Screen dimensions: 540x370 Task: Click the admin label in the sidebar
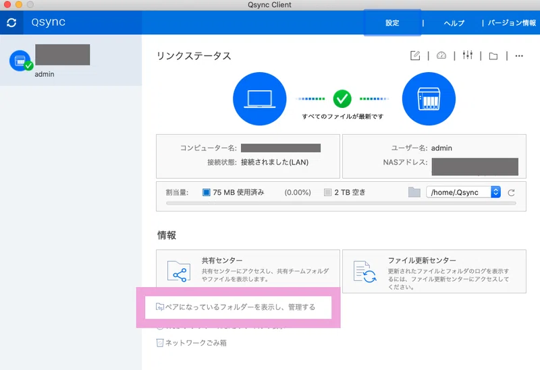45,74
